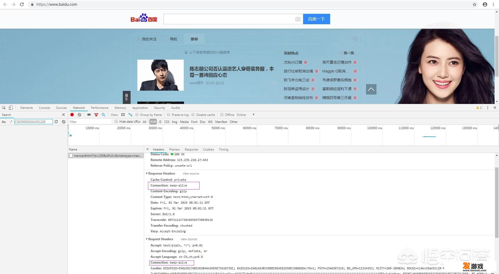
Task: Toggle match case Aa option
Action: [x=4, y=122]
